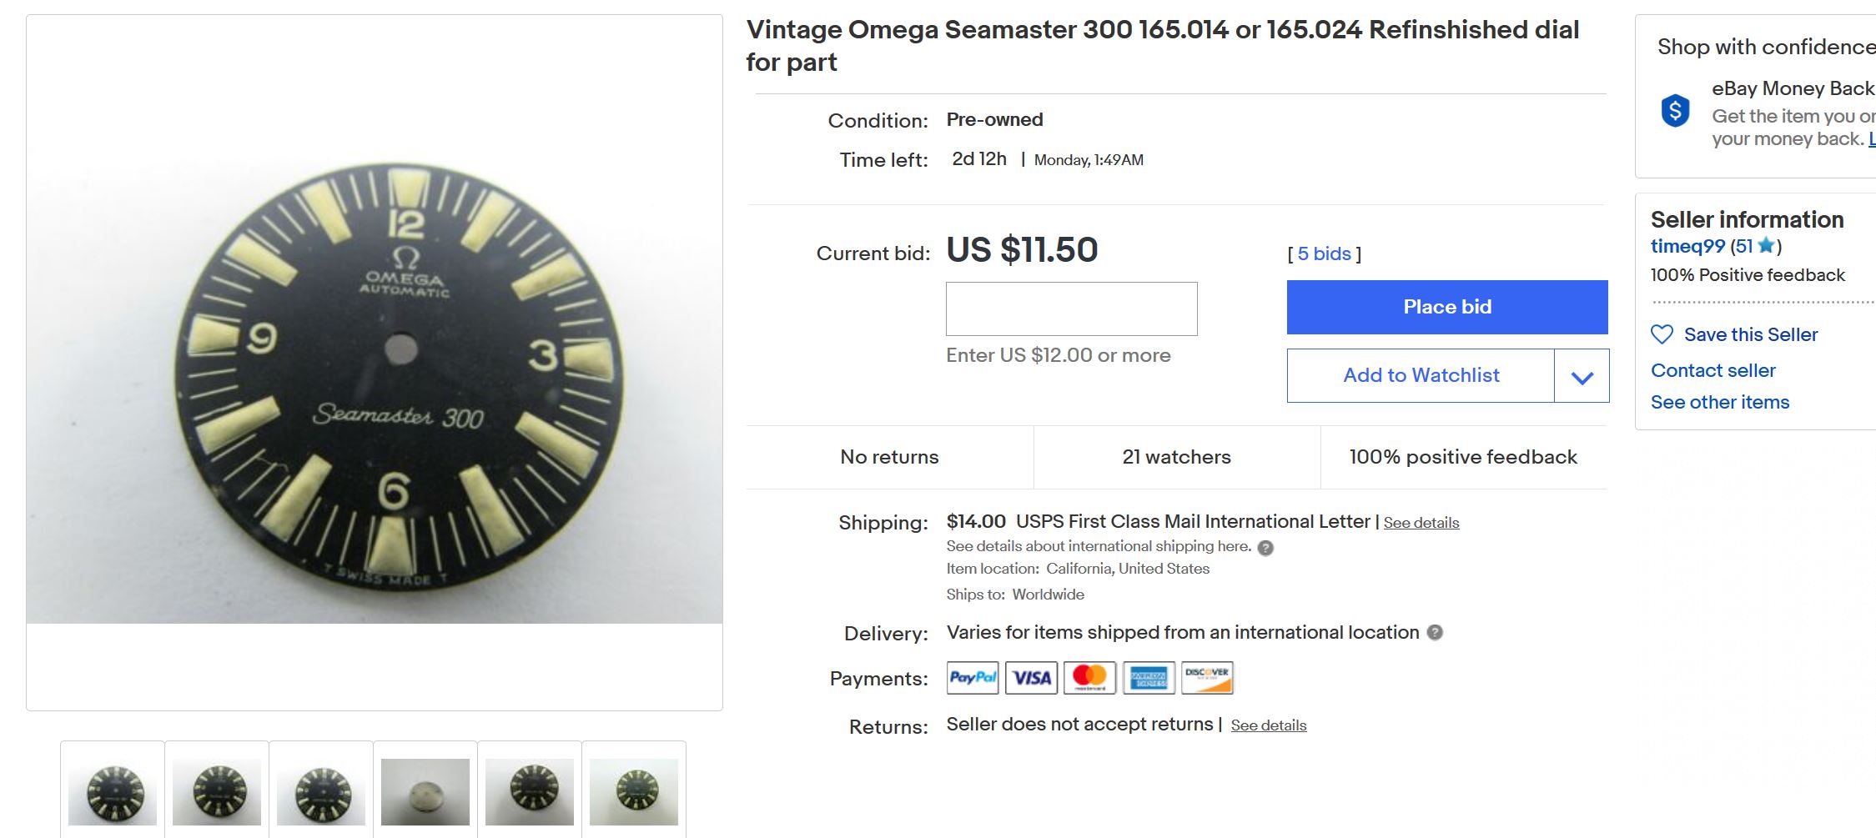Select the first dial thumbnail image
The image size is (1876, 838).
click(x=113, y=790)
